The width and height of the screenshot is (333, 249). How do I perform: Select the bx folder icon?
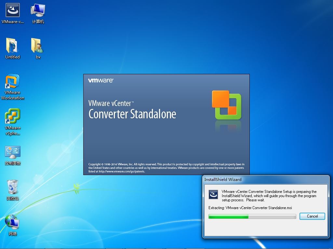click(x=38, y=49)
